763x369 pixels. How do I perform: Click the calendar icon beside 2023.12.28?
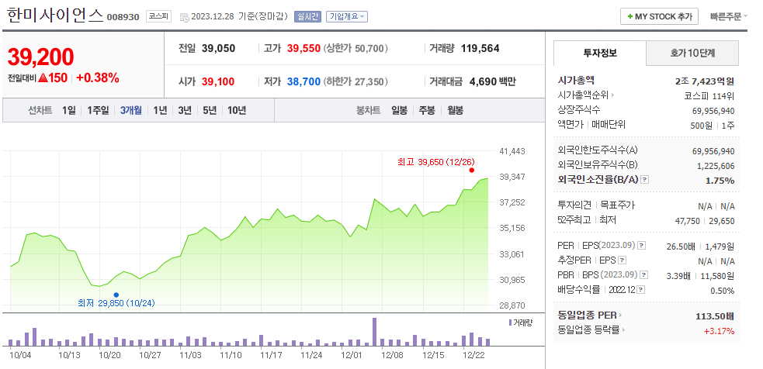pos(184,17)
